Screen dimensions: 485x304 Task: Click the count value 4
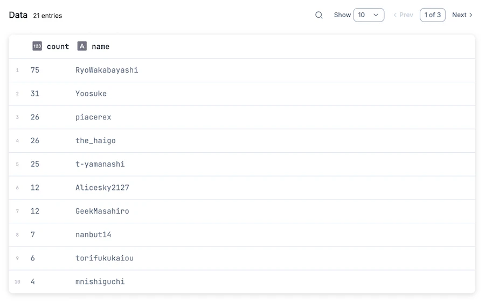pyautogui.click(x=33, y=281)
